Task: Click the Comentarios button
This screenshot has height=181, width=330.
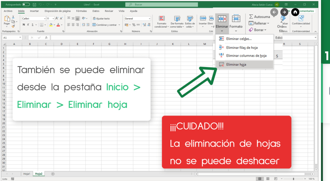Action: (x=306, y=11)
